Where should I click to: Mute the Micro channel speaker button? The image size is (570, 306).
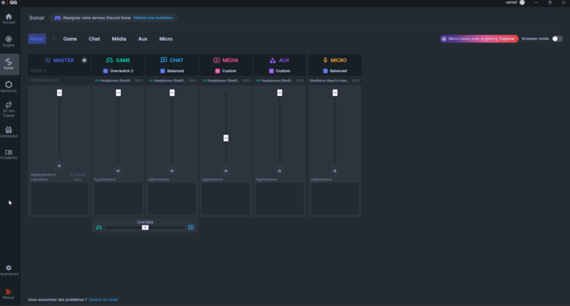[x=334, y=171]
